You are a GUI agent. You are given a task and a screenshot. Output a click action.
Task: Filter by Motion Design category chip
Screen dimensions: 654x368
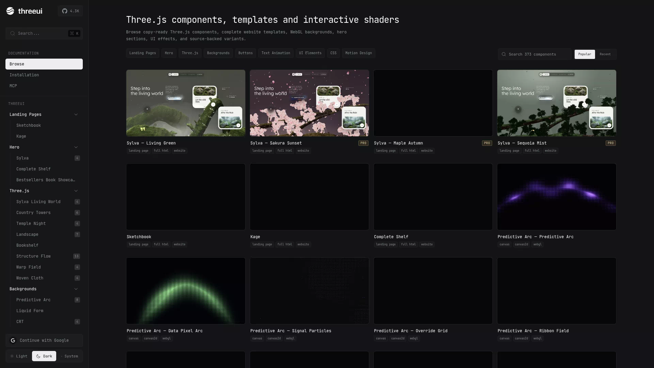click(x=359, y=53)
